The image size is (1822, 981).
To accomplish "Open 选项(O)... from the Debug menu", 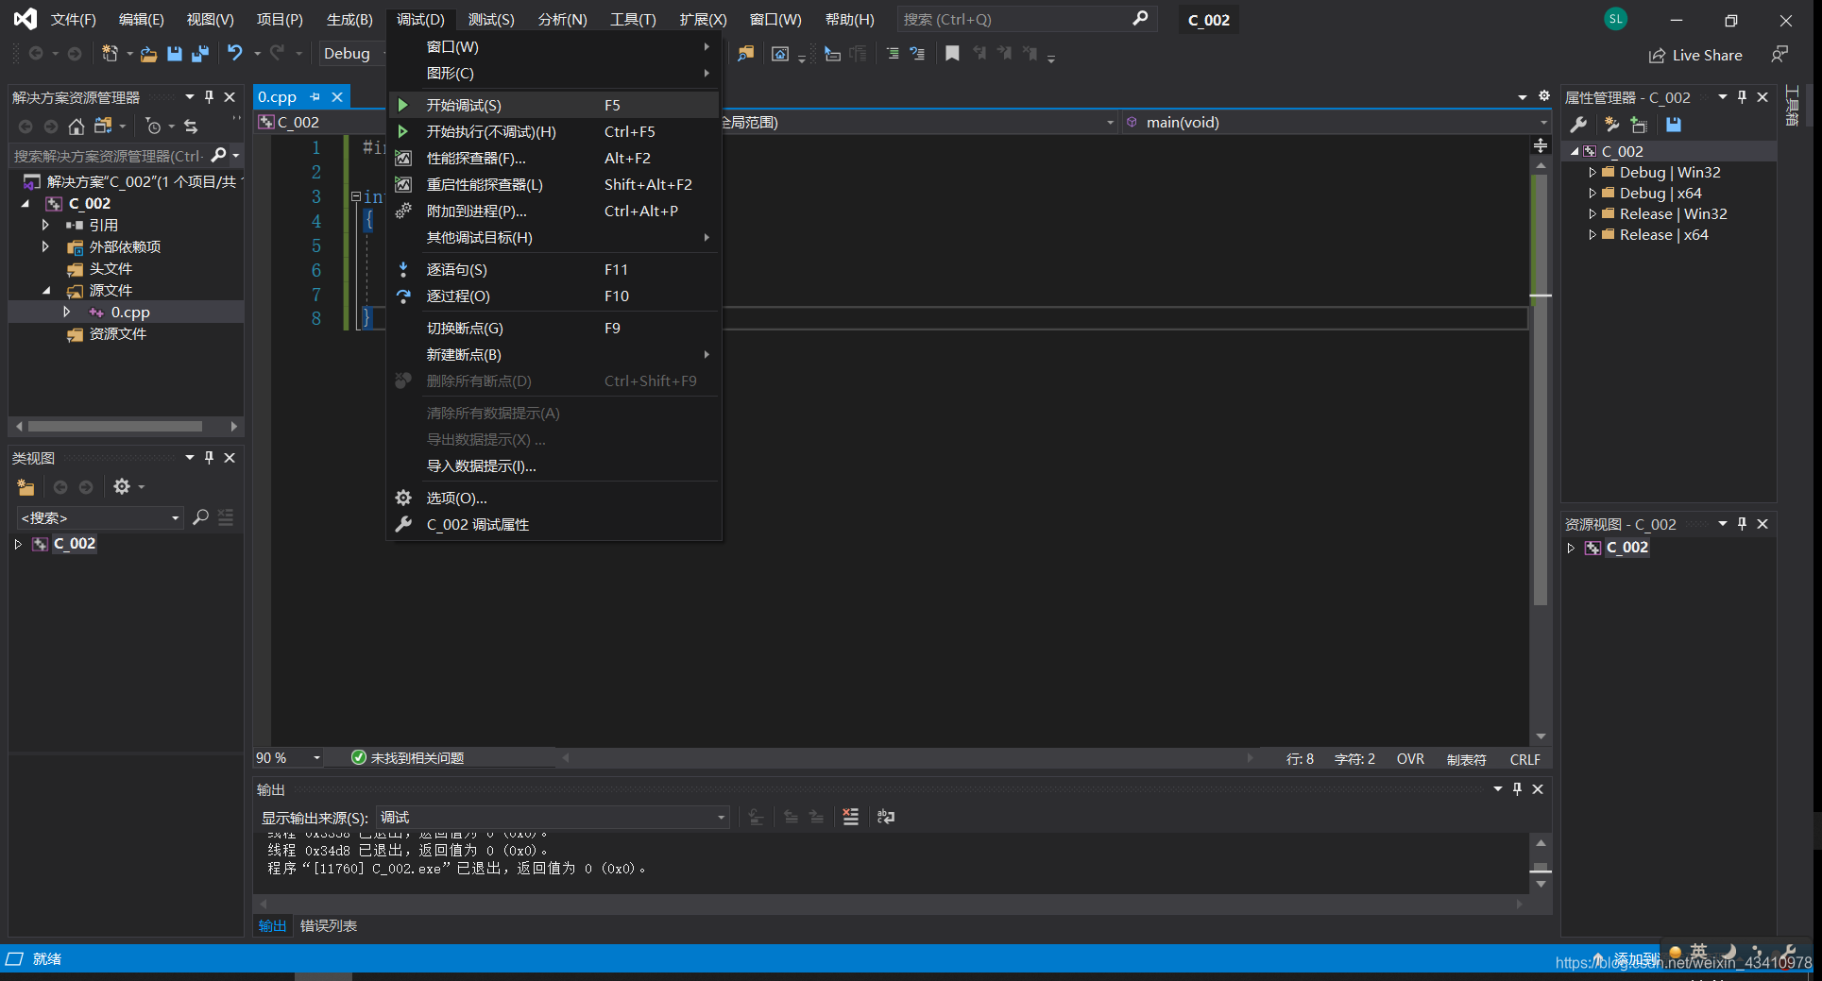I will (554, 498).
